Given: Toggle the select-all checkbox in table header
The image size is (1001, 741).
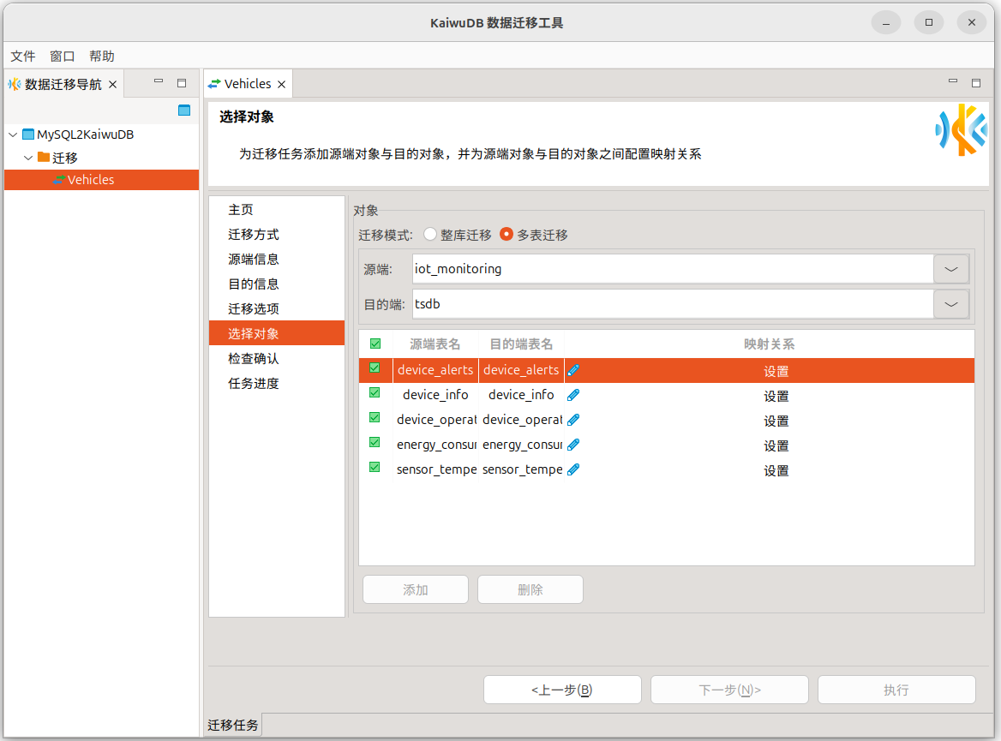Looking at the screenshot, I should [375, 344].
